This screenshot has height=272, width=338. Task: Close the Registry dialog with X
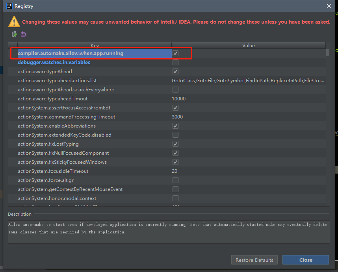pyautogui.click(x=329, y=6)
